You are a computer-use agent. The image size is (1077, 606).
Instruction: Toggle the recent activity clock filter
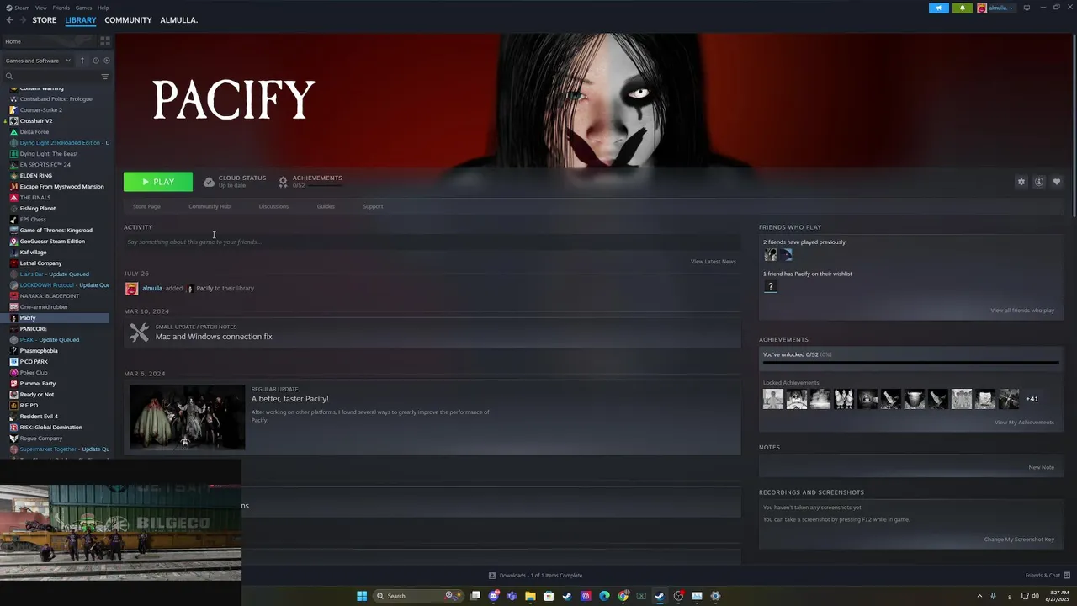click(96, 61)
